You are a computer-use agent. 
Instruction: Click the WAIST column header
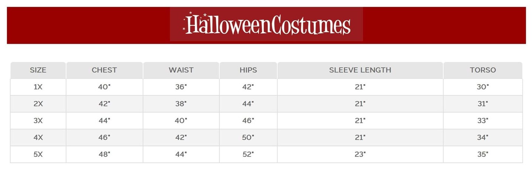[181, 70]
